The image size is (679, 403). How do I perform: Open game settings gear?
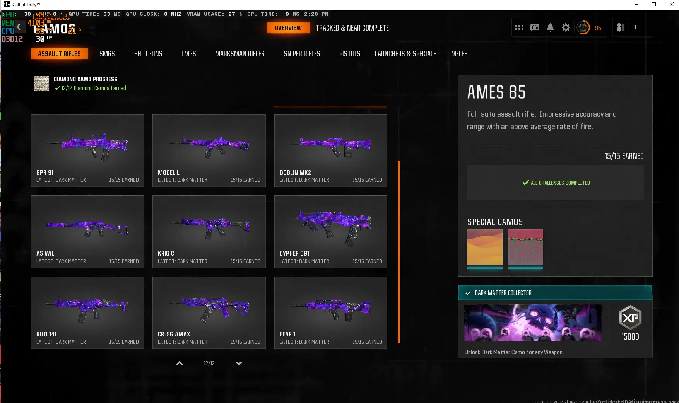point(566,27)
